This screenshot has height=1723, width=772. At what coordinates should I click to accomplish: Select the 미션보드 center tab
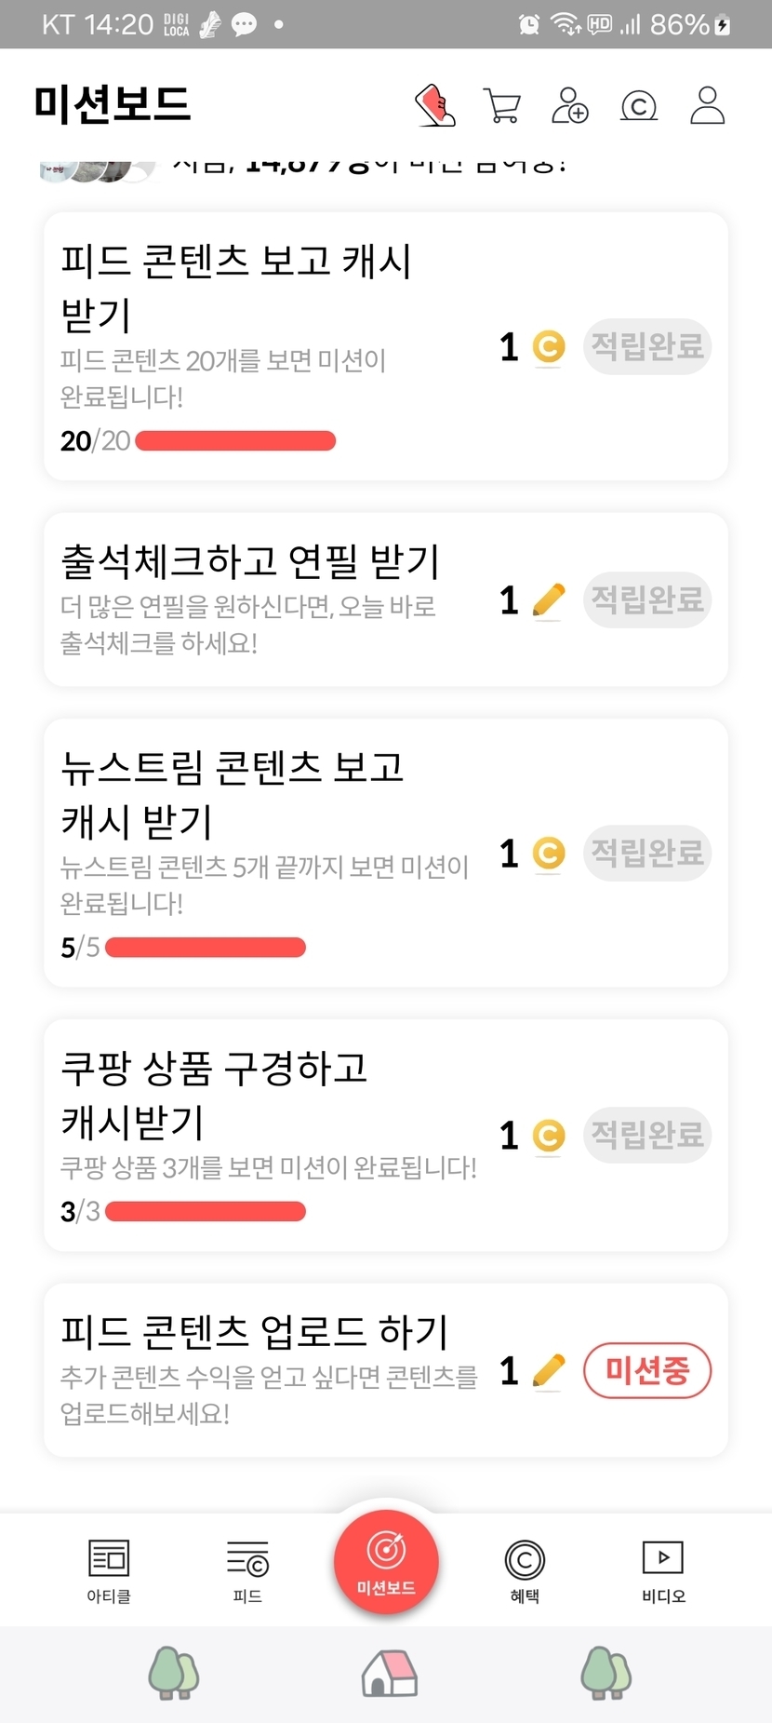click(386, 1562)
